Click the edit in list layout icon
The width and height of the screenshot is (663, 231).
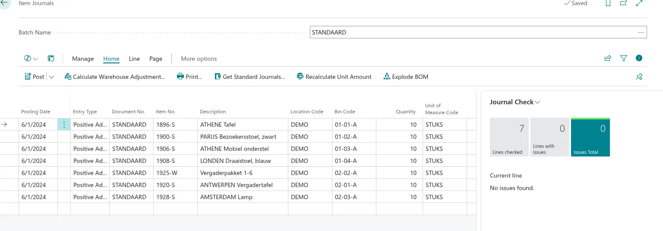click(x=51, y=59)
